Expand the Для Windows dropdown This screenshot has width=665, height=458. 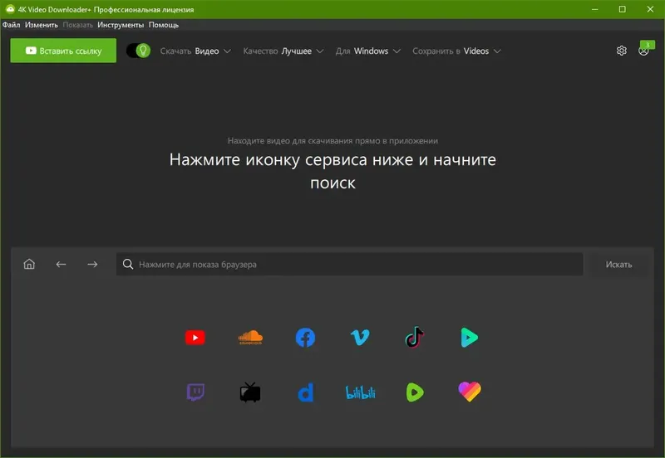(x=367, y=51)
